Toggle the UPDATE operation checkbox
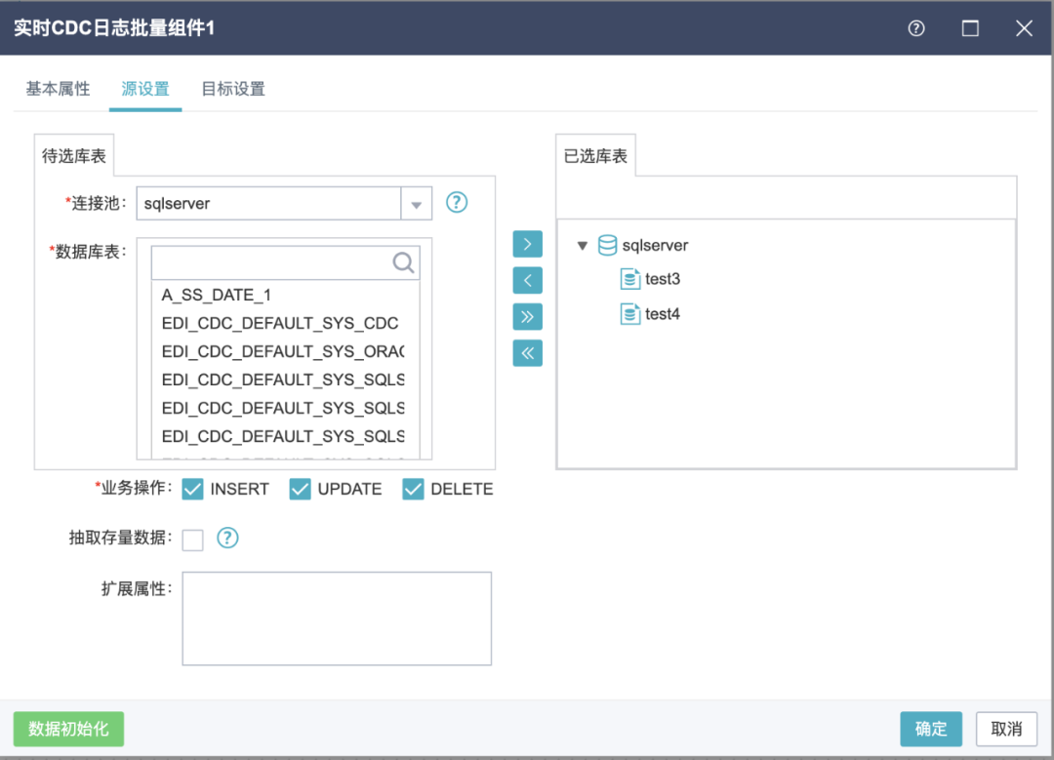The width and height of the screenshot is (1054, 760). click(x=301, y=489)
